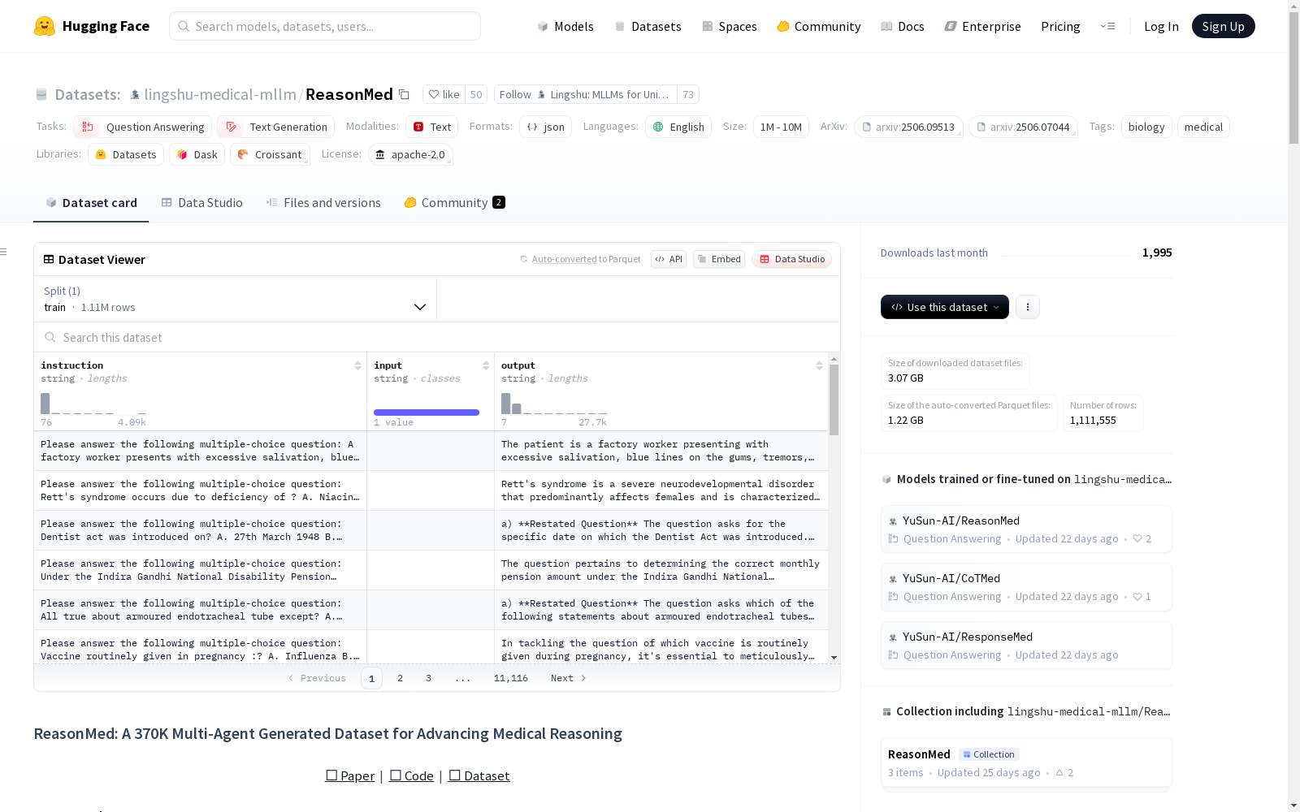Open the ReasonMed collection card
The height and width of the screenshot is (812, 1300).
pyautogui.click(x=1026, y=762)
